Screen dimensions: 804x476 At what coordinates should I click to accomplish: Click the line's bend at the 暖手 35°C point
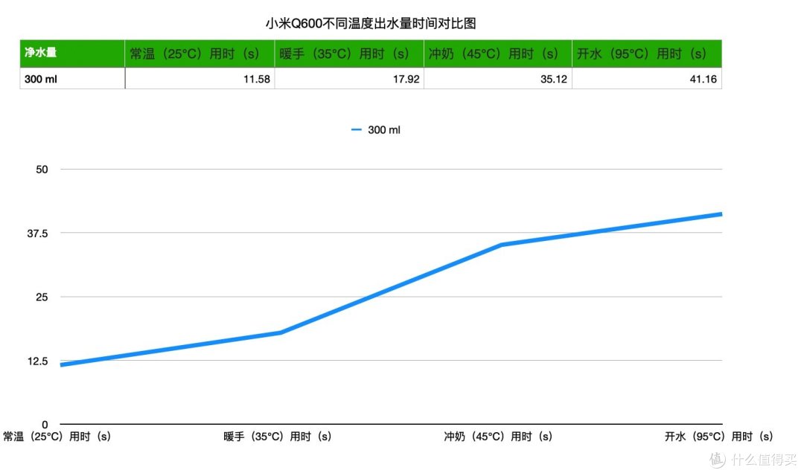click(x=281, y=332)
